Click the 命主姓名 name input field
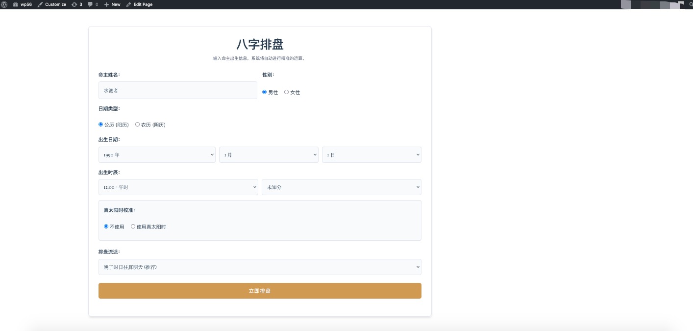This screenshot has width=693, height=331. point(177,90)
